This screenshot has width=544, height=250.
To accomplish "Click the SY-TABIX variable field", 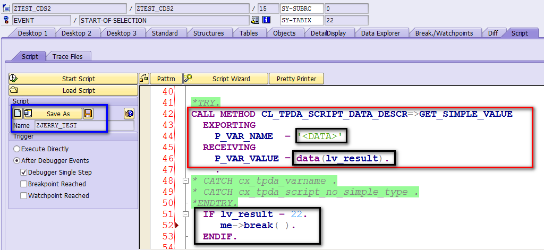I will pos(302,21).
